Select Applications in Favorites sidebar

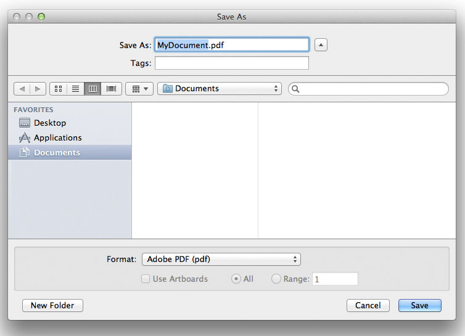pyautogui.click(x=70, y=137)
